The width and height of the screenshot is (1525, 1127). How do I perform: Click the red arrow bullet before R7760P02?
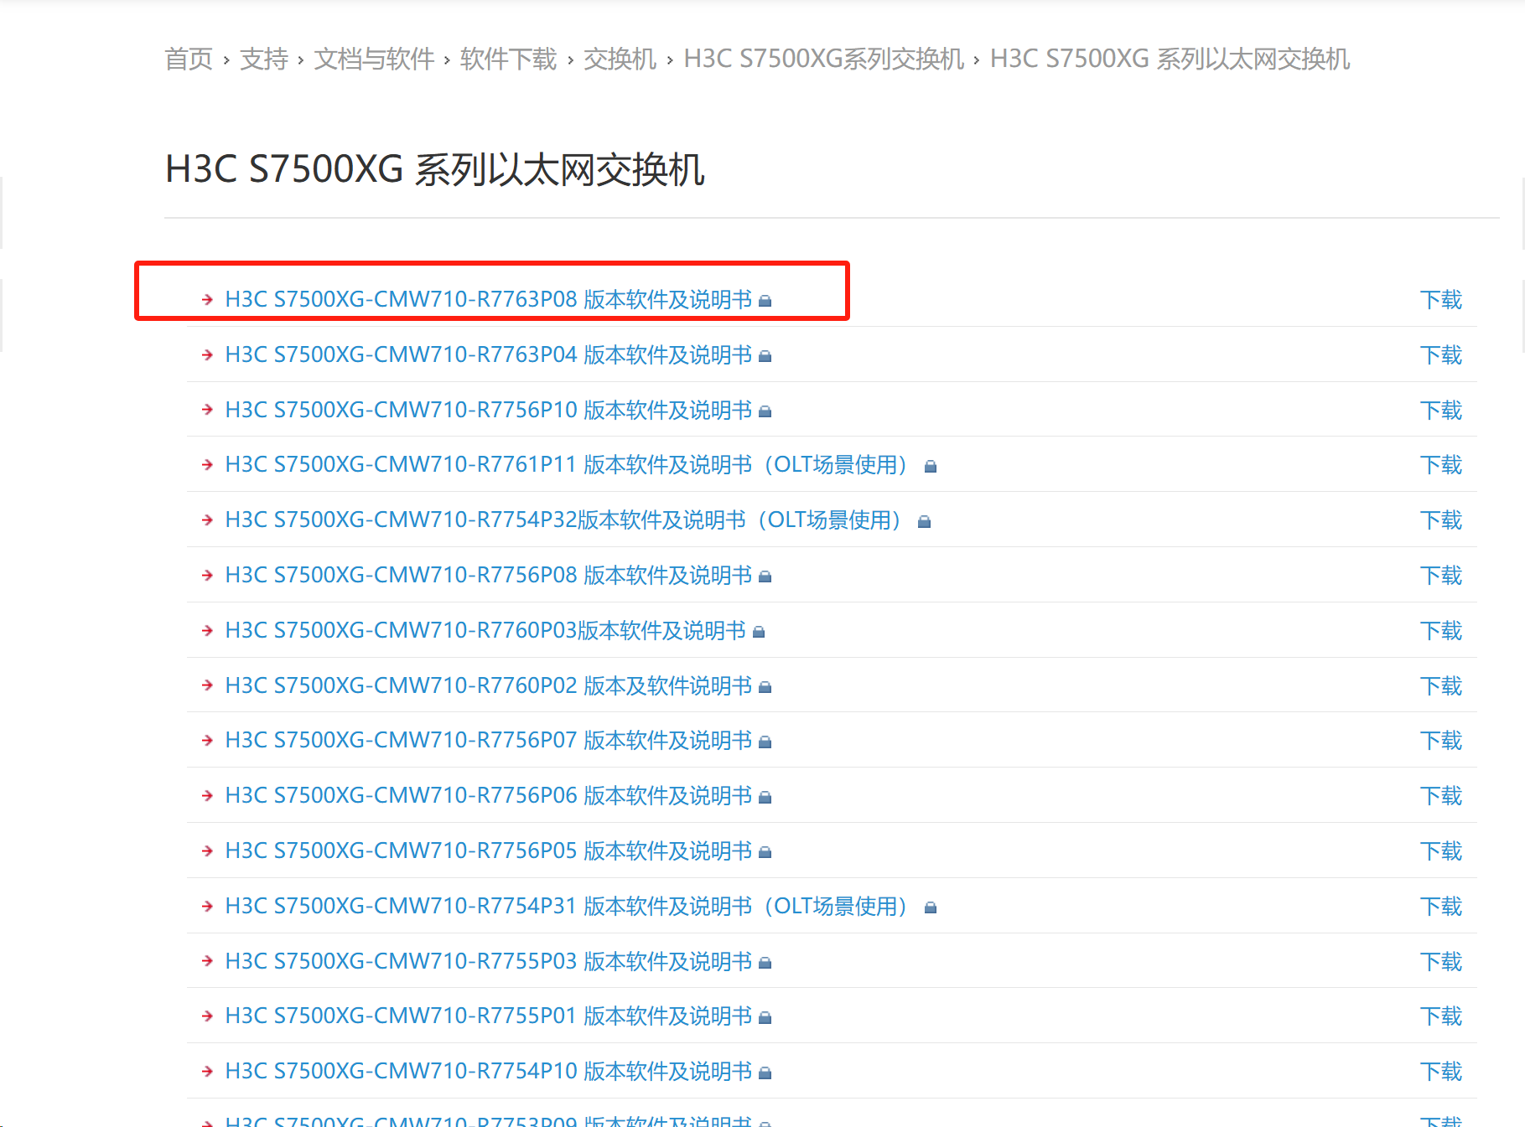pos(207,685)
